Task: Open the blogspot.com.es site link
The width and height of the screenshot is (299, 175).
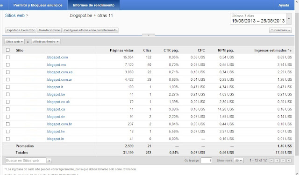Action: (x=60, y=72)
